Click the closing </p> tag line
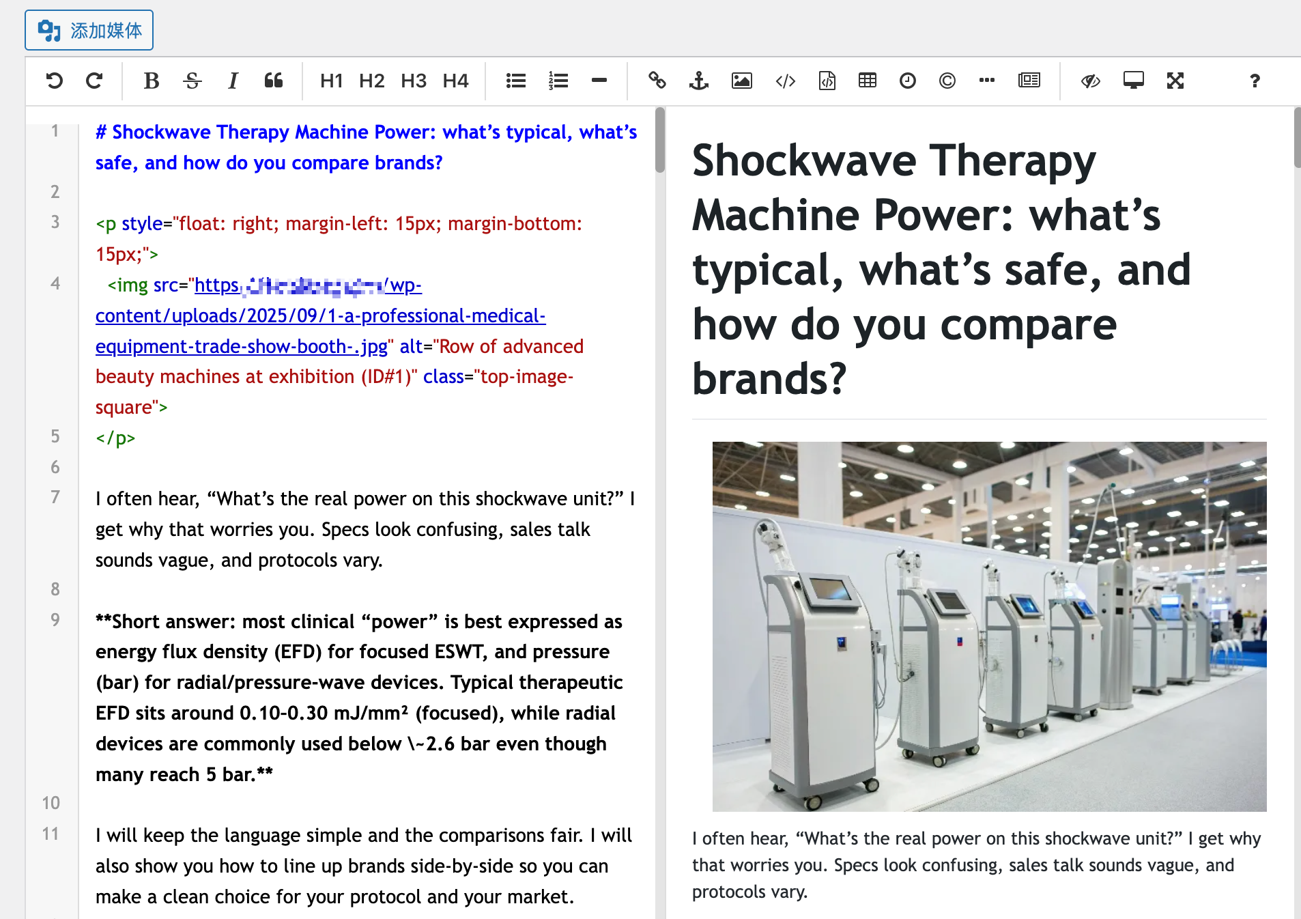Viewport: 1301px width, 919px height. pos(115,438)
